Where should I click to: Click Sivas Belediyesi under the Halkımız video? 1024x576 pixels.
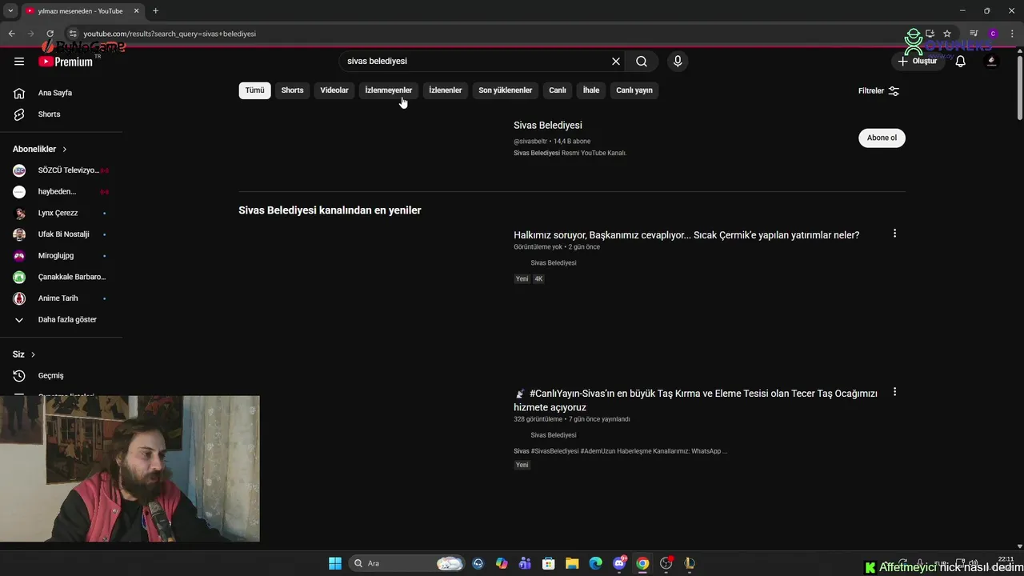click(x=554, y=263)
